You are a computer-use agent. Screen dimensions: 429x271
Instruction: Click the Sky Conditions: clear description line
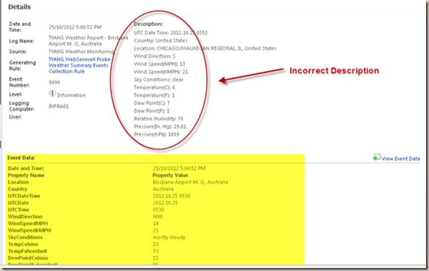tap(159, 80)
